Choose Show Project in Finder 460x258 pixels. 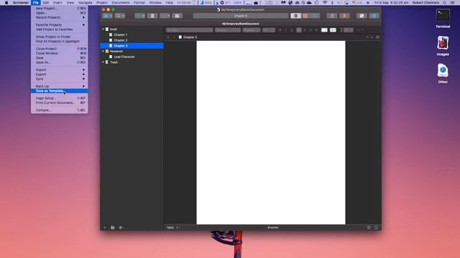click(59, 37)
